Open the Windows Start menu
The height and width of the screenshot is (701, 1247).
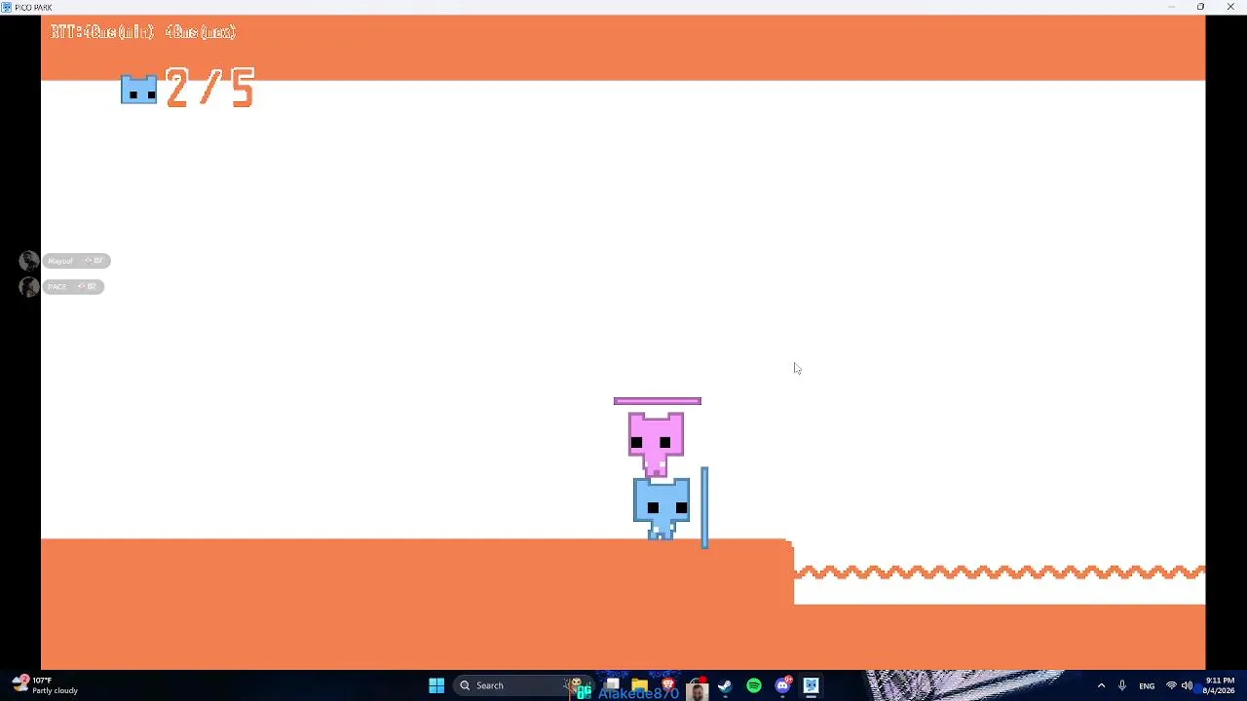click(x=436, y=685)
